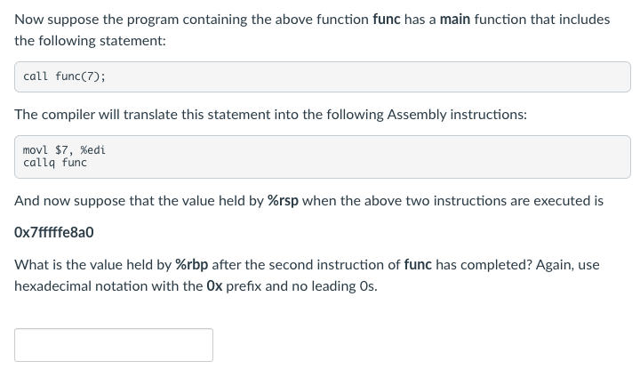Click the address value 0x7fffffe8a0

(x=54, y=233)
